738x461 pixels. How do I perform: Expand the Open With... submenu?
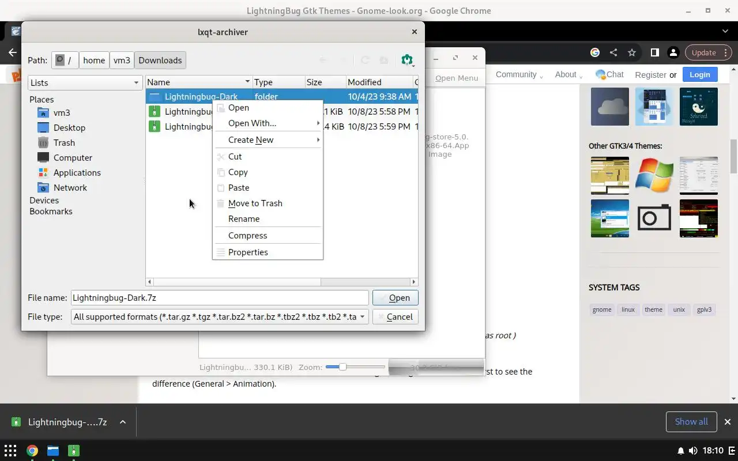coord(268,123)
